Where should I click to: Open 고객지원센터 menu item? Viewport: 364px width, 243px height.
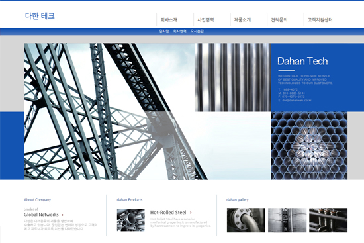click(x=320, y=20)
